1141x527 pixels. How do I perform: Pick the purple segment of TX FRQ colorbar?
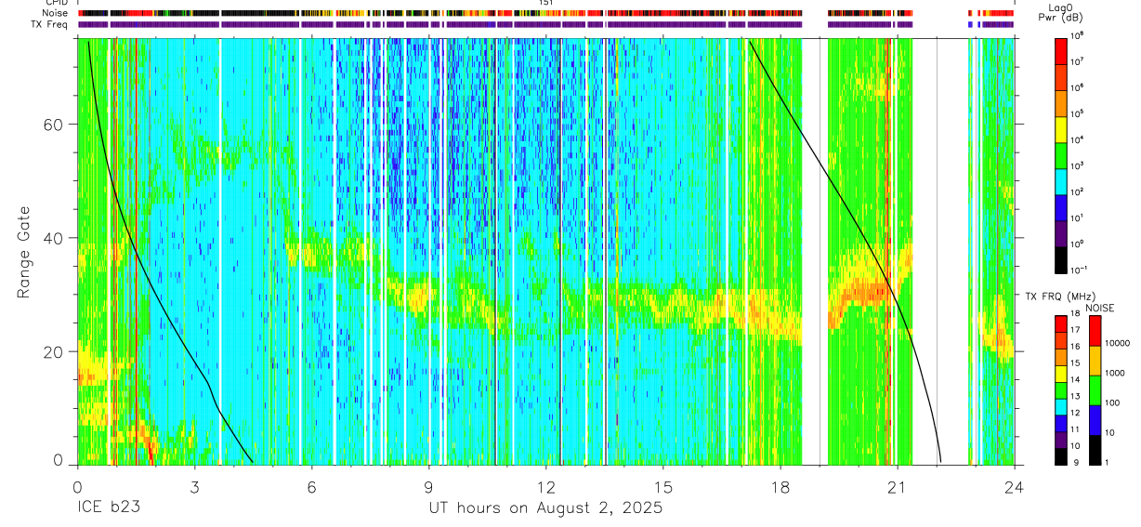1060,440
